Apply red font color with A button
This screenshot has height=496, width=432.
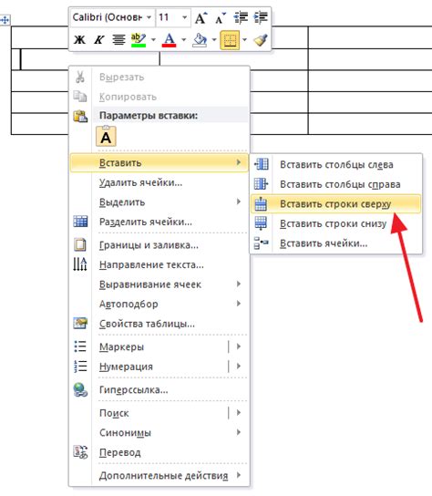[x=169, y=40]
